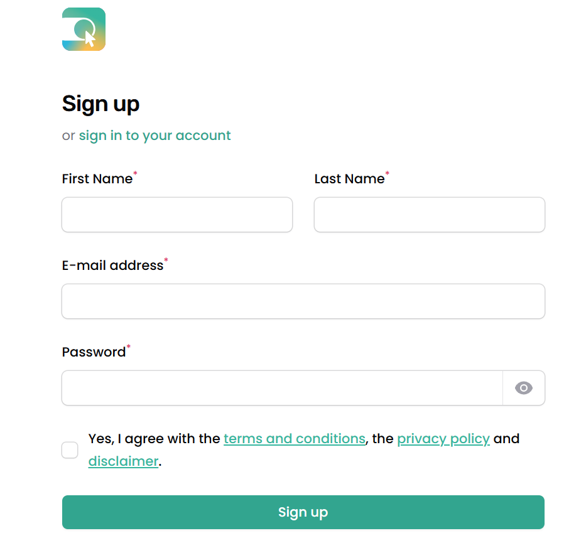The height and width of the screenshot is (548, 586).
Task: Click the Sign up page heading
Action: pos(100,104)
